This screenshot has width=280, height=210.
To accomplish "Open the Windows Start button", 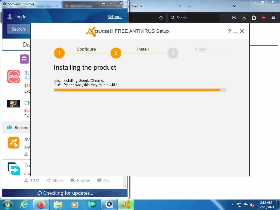I will (x=7, y=205).
